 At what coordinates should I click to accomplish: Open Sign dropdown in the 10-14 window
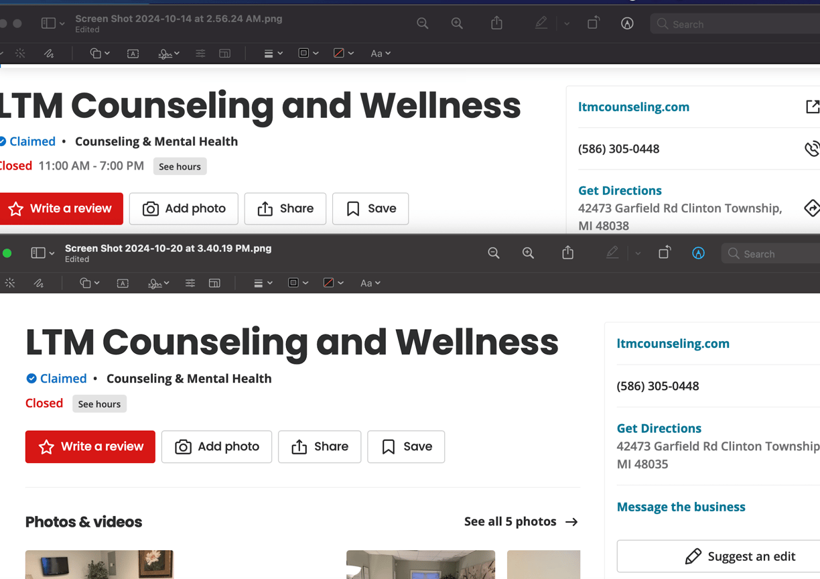pyautogui.click(x=169, y=54)
